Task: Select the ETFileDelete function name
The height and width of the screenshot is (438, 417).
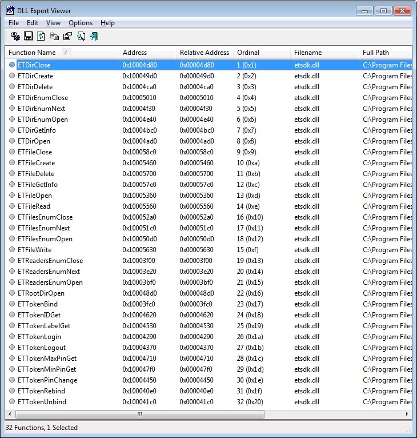Action: (x=36, y=173)
